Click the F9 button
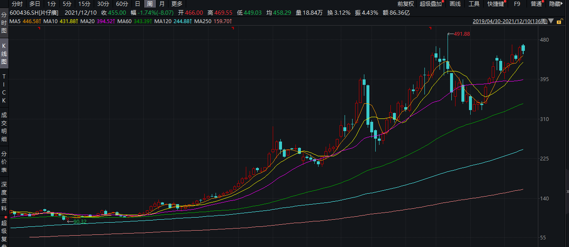 pos(517,4)
